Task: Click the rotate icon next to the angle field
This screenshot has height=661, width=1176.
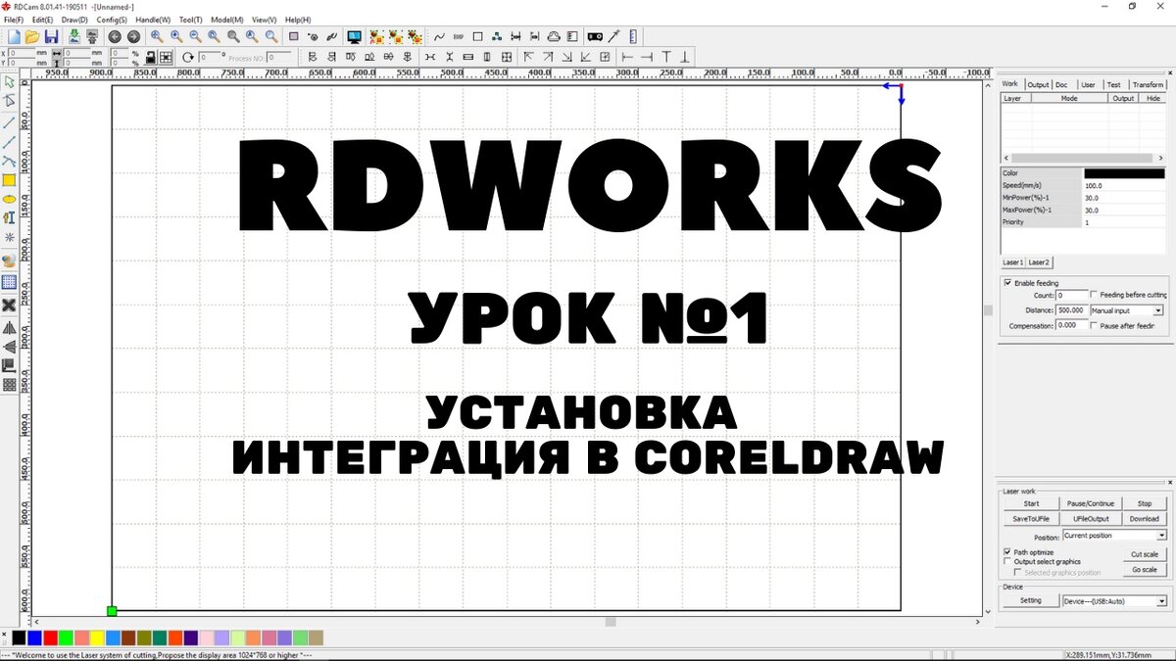Action: pyautogui.click(x=188, y=58)
